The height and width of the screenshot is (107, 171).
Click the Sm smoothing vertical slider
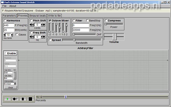click(15, 75)
